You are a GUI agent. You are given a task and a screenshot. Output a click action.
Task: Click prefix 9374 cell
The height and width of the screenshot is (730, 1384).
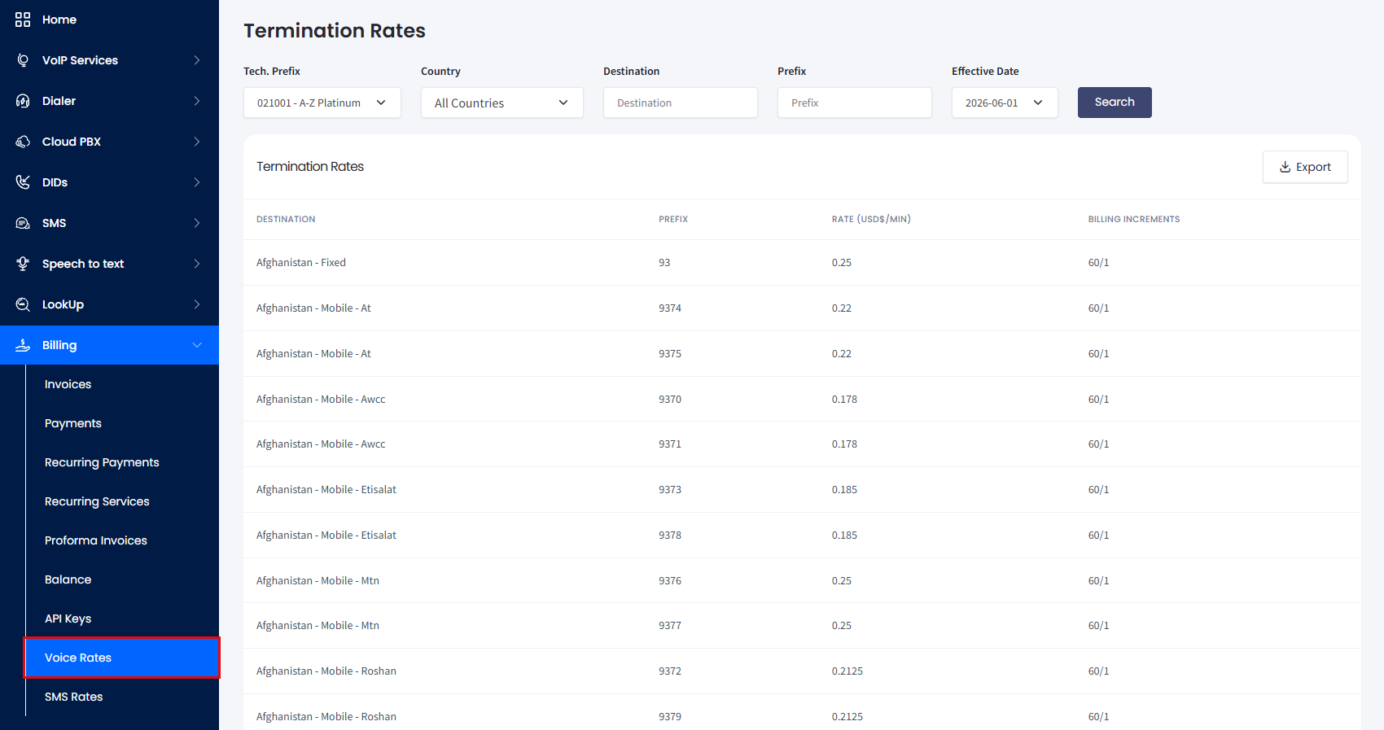click(x=670, y=308)
